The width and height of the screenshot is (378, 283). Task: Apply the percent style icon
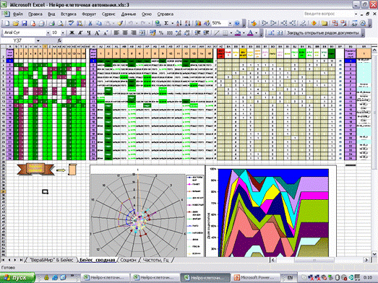[x=161, y=33]
